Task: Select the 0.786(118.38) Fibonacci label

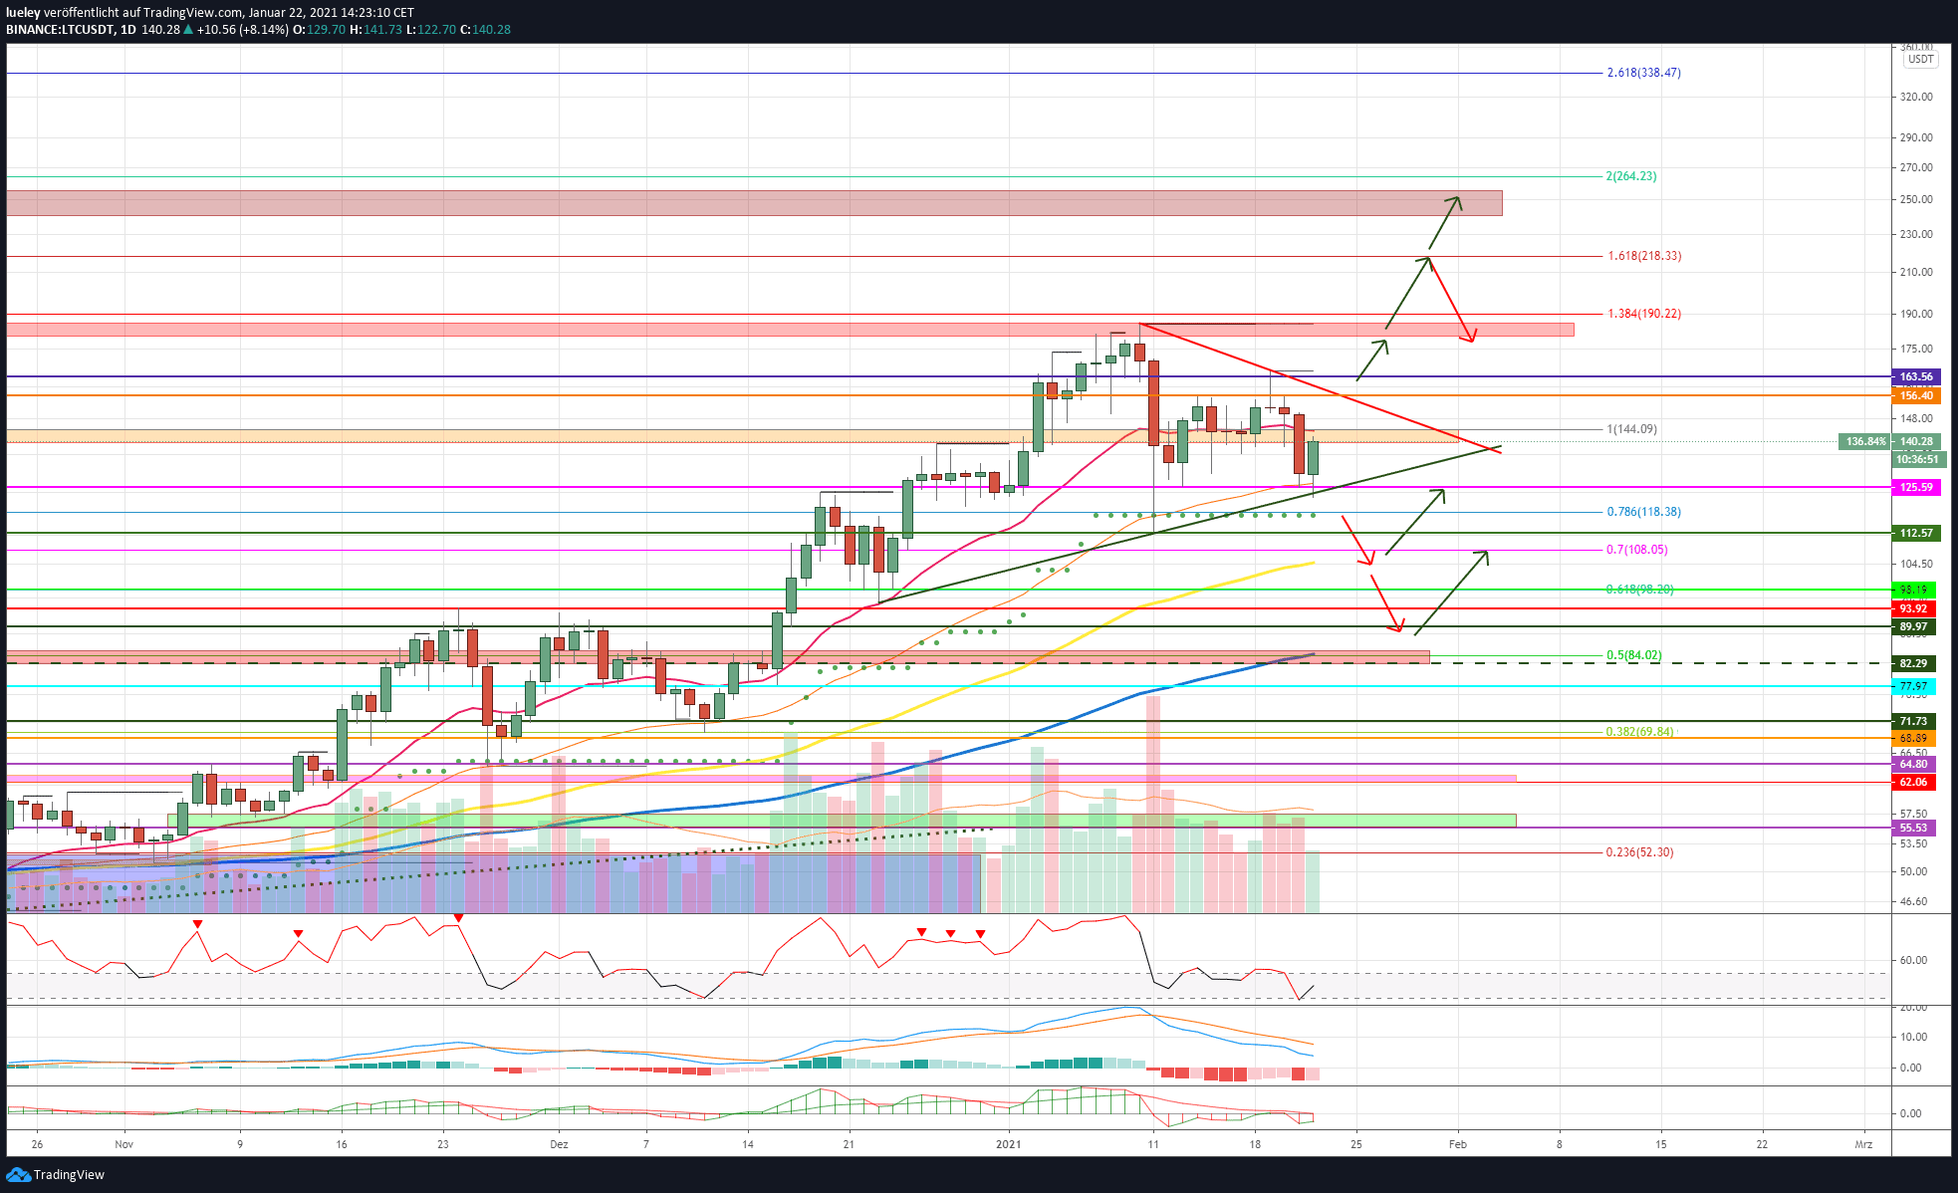Action: click(1643, 512)
